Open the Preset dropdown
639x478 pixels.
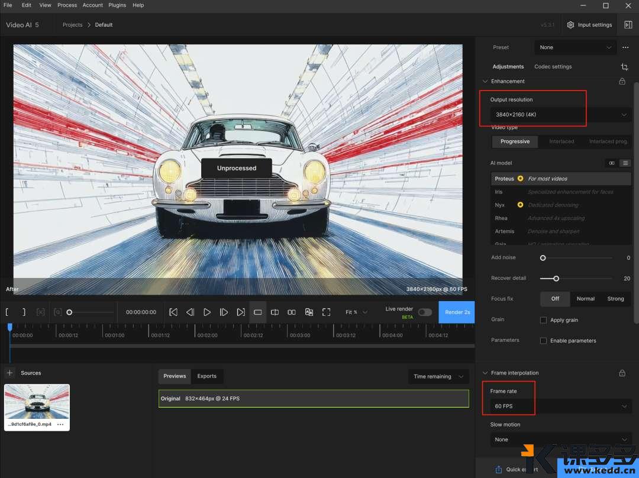tap(575, 47)
